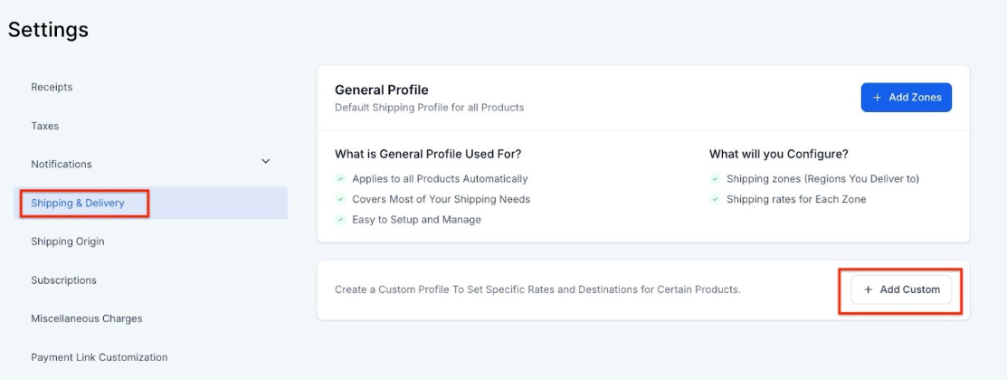
Task: Click checkmark beside 'Shipping rates for Each Zone'
Action: point(715,199)
